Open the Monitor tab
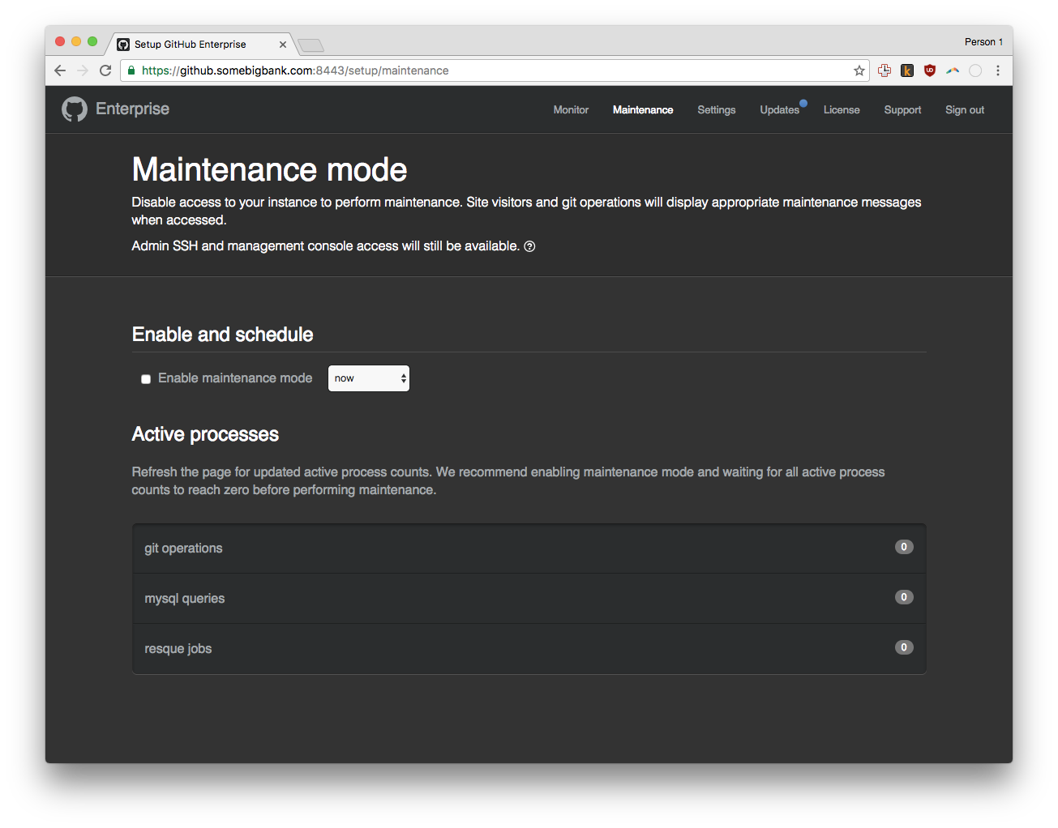 571,109
